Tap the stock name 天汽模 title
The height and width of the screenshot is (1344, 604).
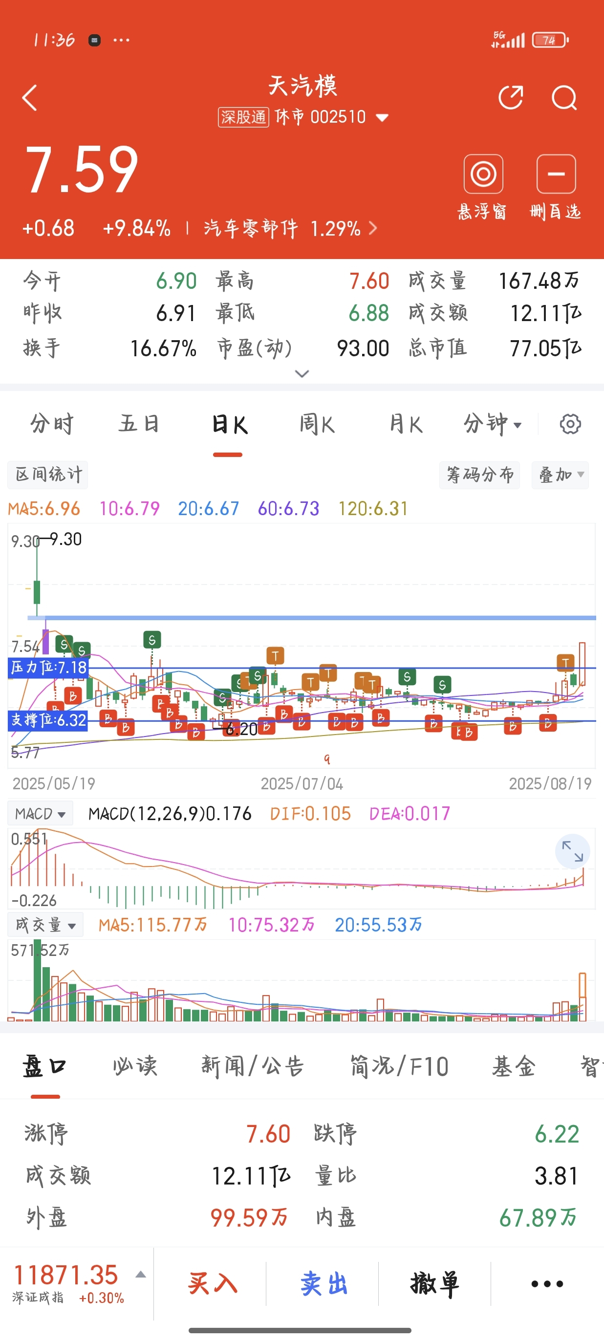[302, 86]
